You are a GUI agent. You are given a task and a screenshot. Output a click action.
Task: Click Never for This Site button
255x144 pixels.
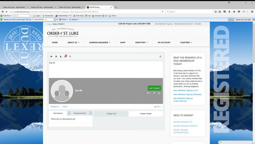pyautogui.click(x=243, y=19)
